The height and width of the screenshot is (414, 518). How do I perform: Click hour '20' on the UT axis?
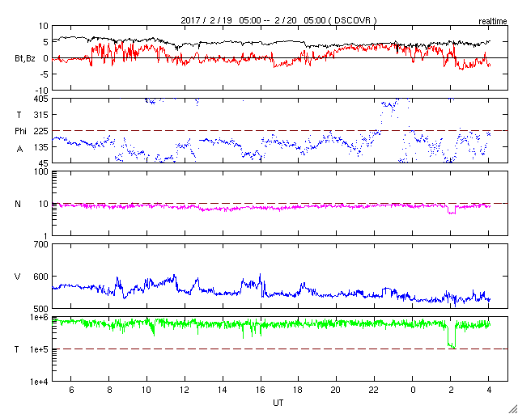(x=337, y=390)
